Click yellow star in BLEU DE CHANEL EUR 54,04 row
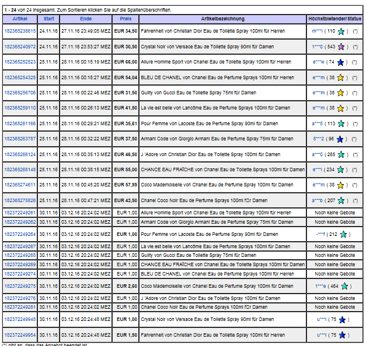The height and width of the screenshot is (346, 366). (x=340, y=78)
